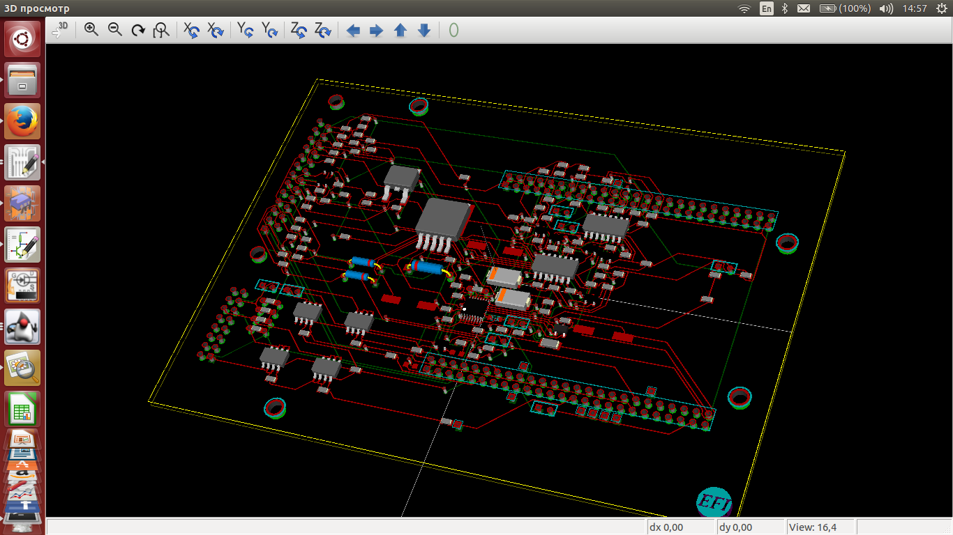Open Ubuntu Dash from the launcher
Screen dimensions: 953x535
[x=23, y=39]
